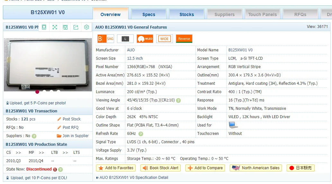Open the Overview tab
The width and height of the screenshot is (332, 184).
(x=111, y=14)
